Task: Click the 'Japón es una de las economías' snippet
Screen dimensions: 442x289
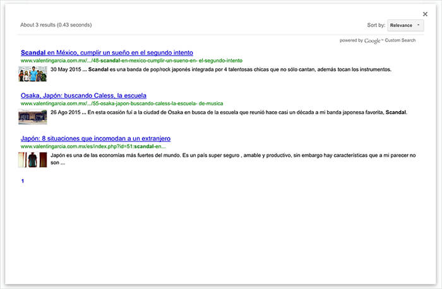Action: click(x=233, y=159)
